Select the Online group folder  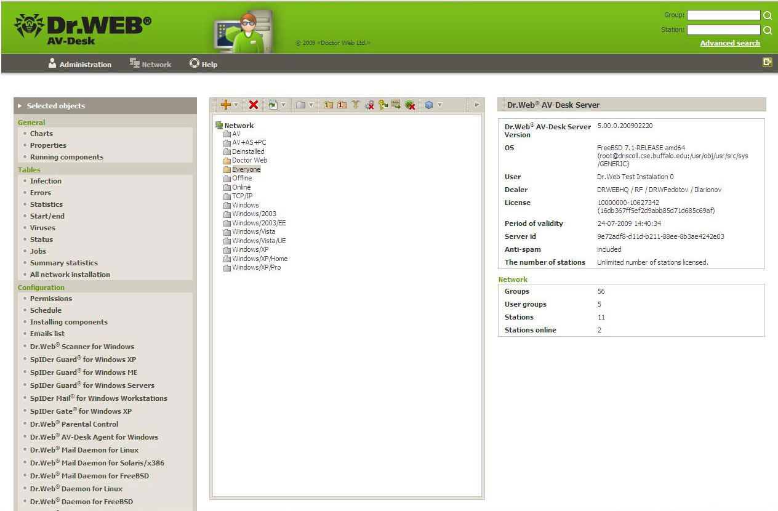[237, 187]
